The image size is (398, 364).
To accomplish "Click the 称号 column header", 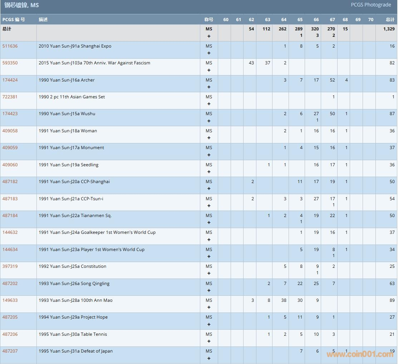I will [x=209, y=20].
